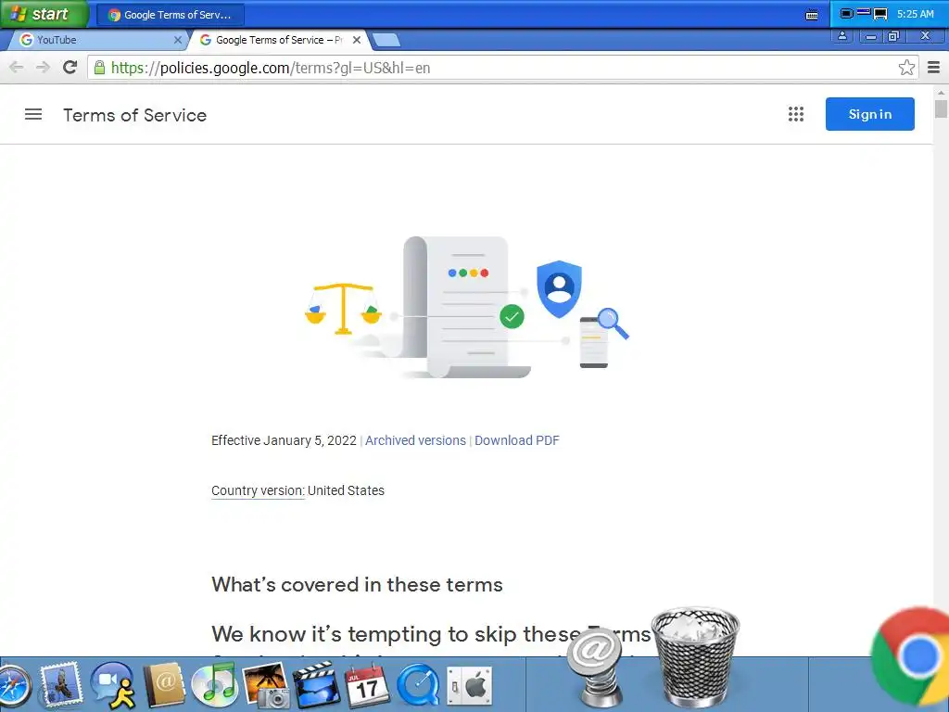Image resolution: width=949 pixels, height=712 pixels.
Task: Open Address Book in dock
Action: 164,685
